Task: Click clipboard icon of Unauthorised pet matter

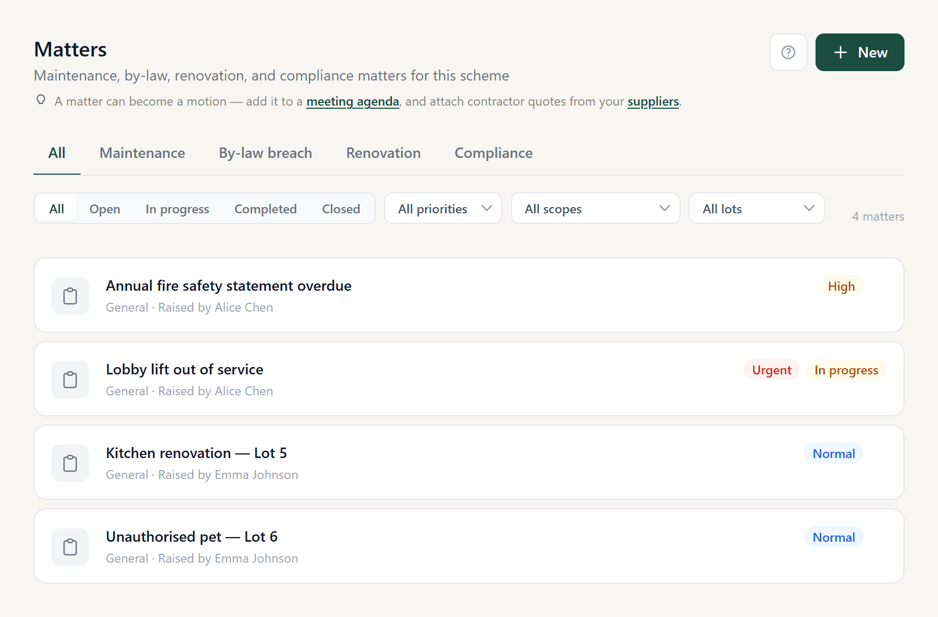Action: (x=70, y=547)
